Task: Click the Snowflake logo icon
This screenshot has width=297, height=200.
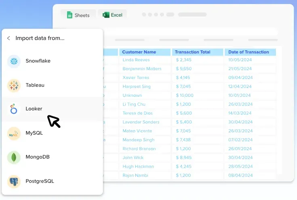Action: [14, 61]
